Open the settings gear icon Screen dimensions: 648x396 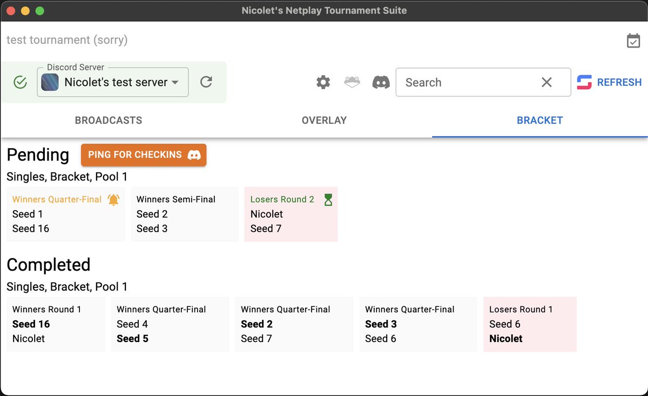tap(323, 82)
